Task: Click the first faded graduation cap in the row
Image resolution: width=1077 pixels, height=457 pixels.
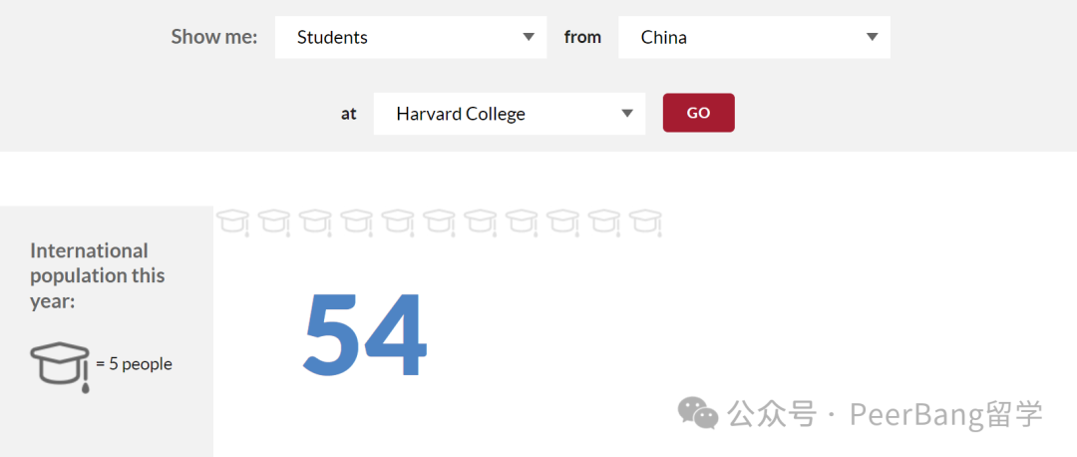Action: (x=233, y=223)
